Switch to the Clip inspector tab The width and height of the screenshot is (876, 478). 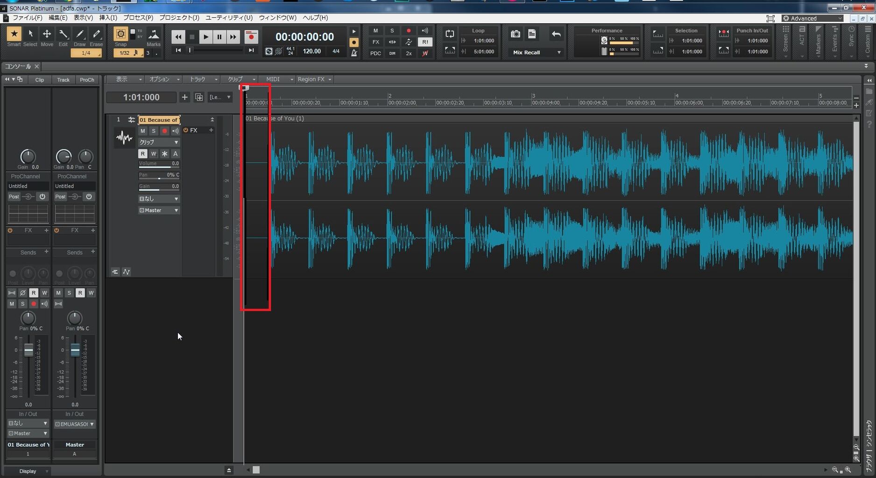[40, 80]
